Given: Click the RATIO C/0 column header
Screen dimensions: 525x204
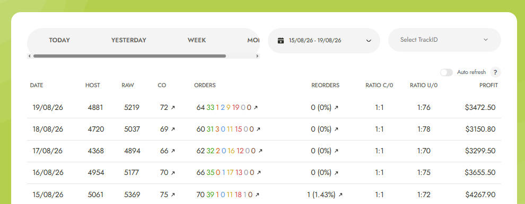Looking at the screenshot, I should click(x=379, y=85).
